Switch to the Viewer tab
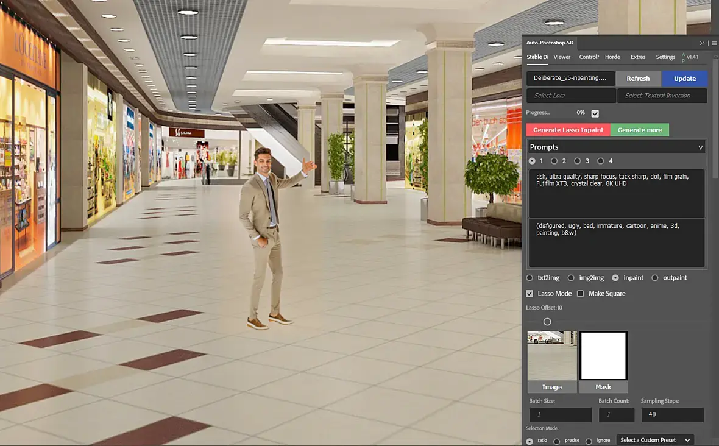The height and width of the screenshot is (446, 719). pos(562,57)
